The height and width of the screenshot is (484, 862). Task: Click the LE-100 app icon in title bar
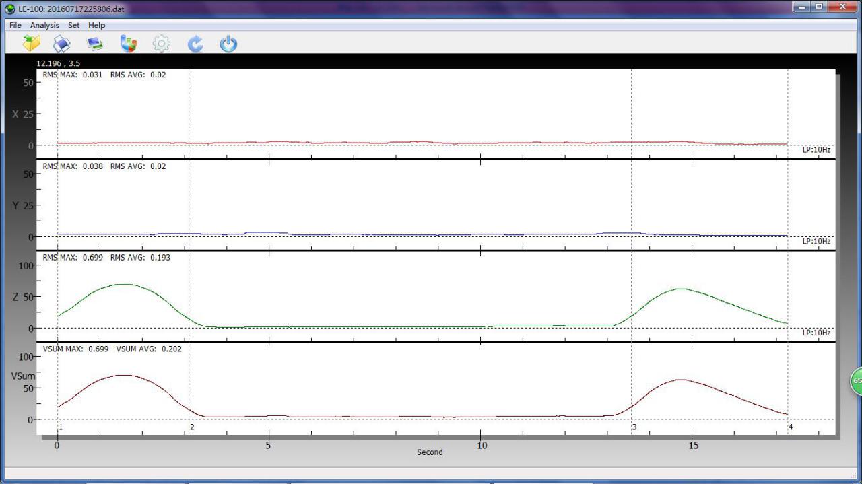pos(10,9)
